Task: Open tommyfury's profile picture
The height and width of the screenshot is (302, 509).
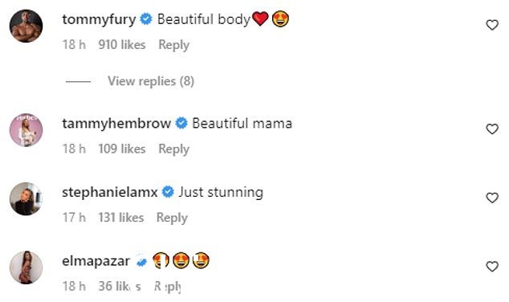Action: click(x=26, y=26)
